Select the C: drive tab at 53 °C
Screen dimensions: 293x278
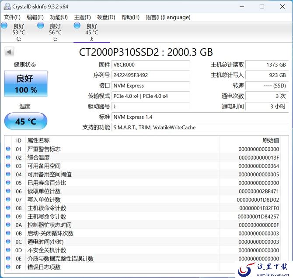click(x=18, y=32)
